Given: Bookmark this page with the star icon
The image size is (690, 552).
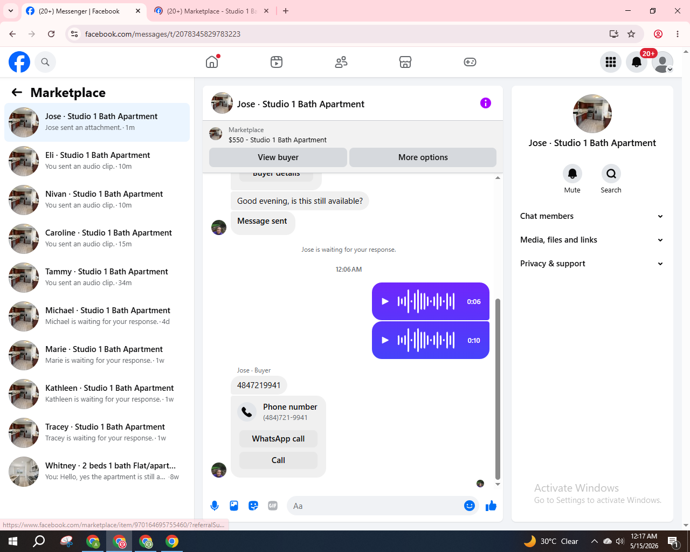Looking at the screenshot, I should click(631, 34).
